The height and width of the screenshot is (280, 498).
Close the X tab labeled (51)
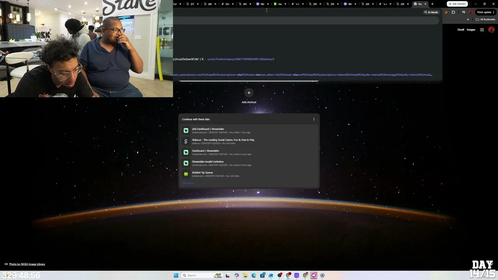point(198,4)
